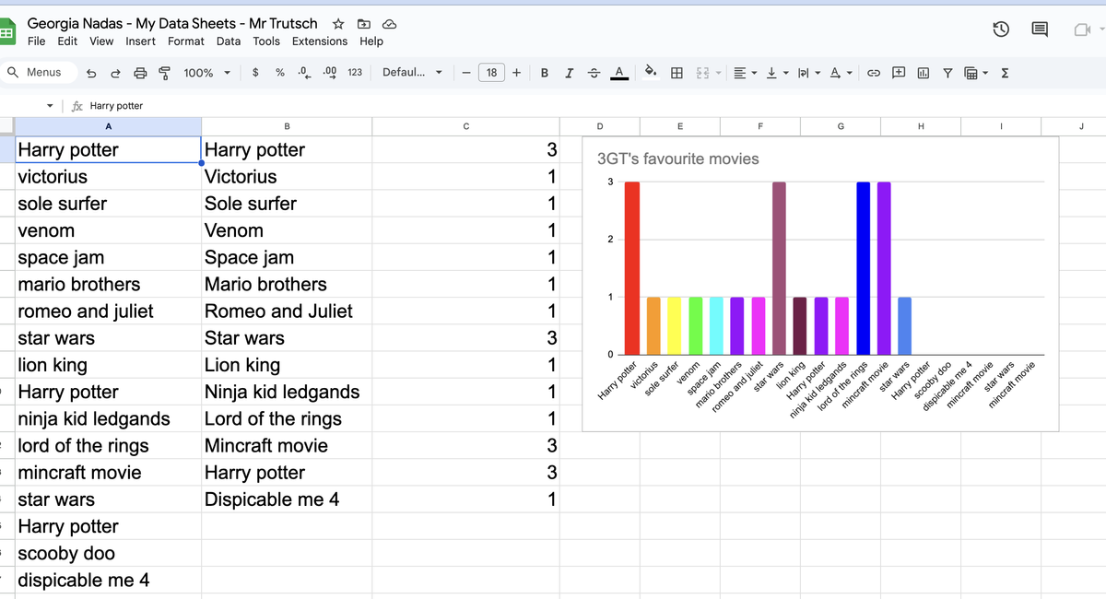Select cell 'Dispicable me 4' in column B
1106x599 pixels.
click(x=287, y=499)
